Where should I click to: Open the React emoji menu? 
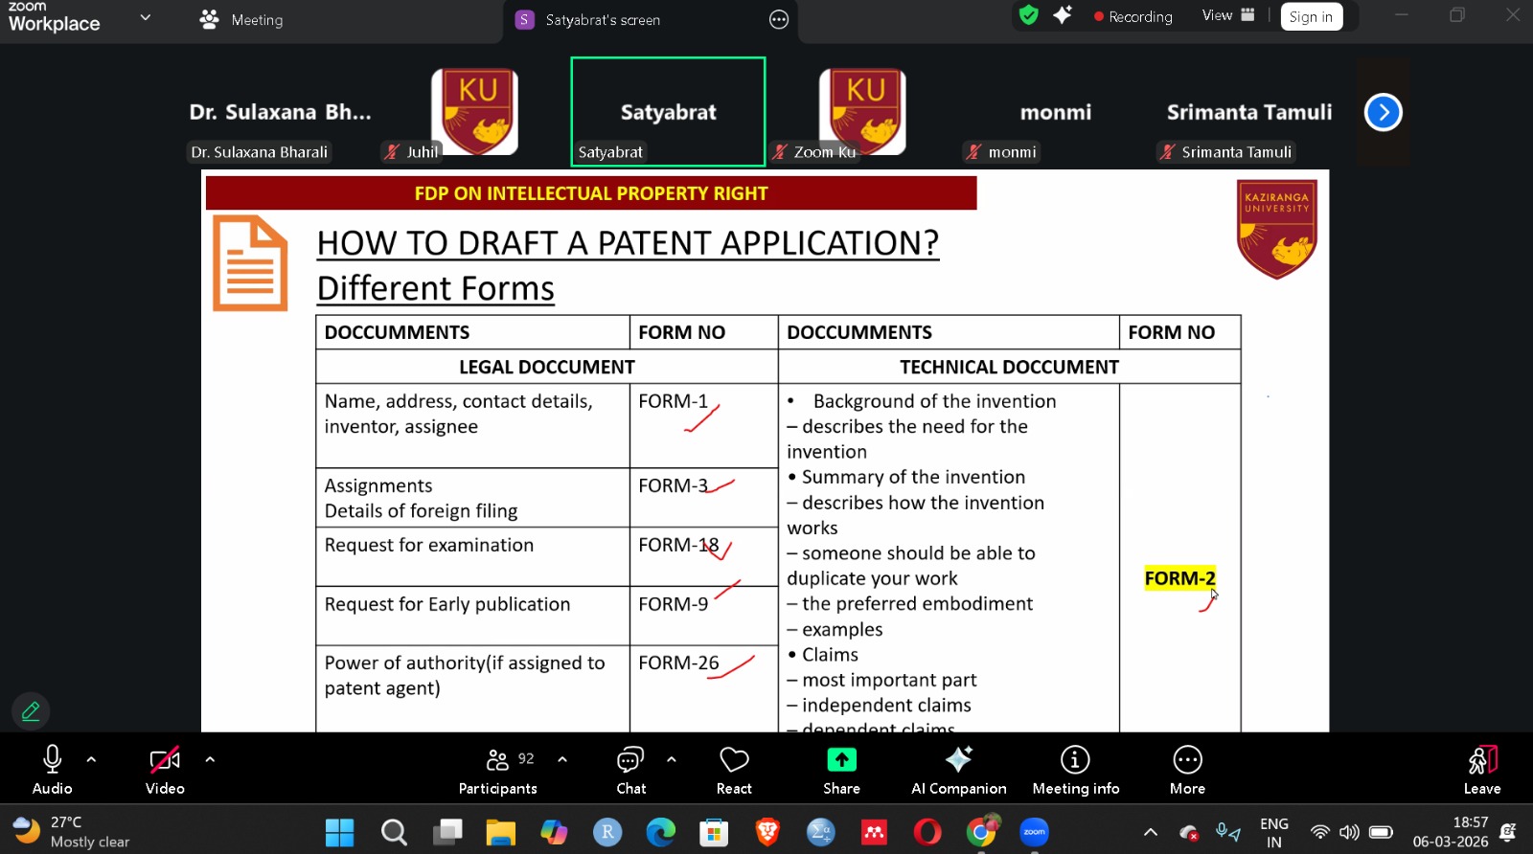point(734,771)
